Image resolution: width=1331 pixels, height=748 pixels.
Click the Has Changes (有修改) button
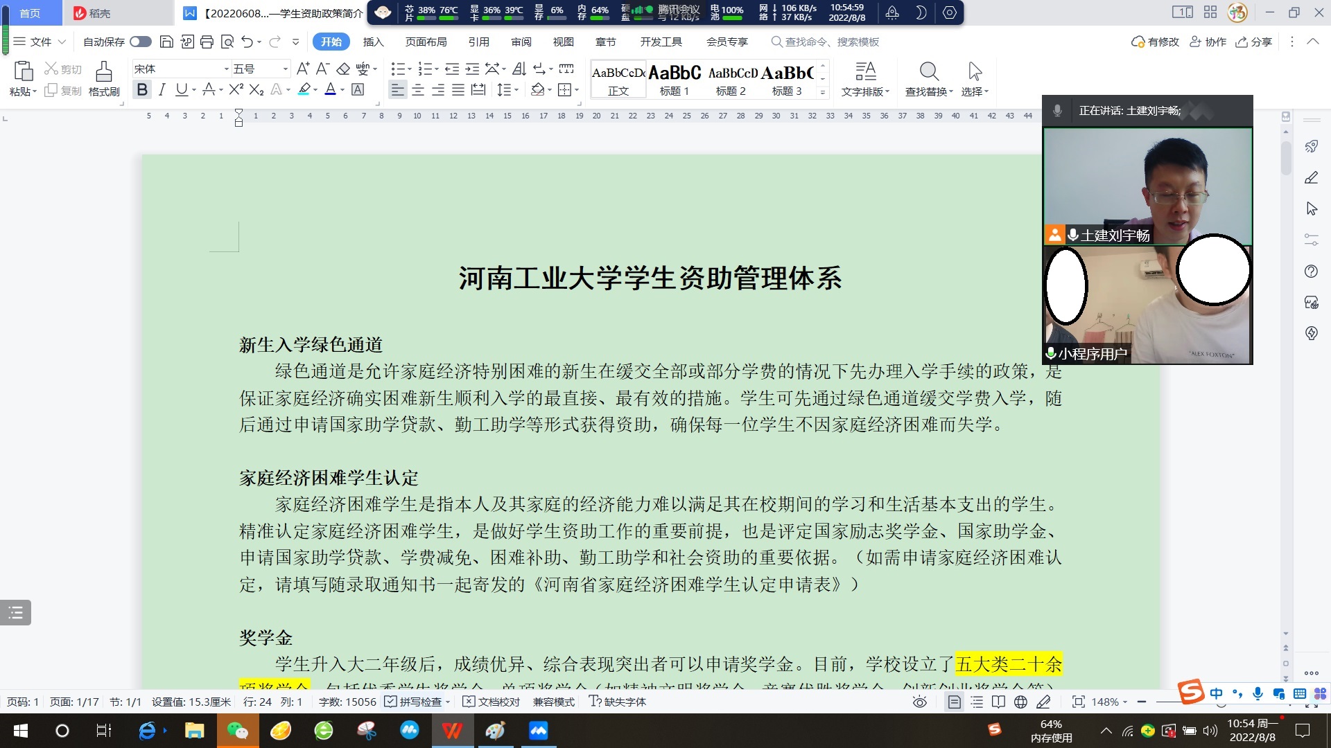click(1155, 42)
